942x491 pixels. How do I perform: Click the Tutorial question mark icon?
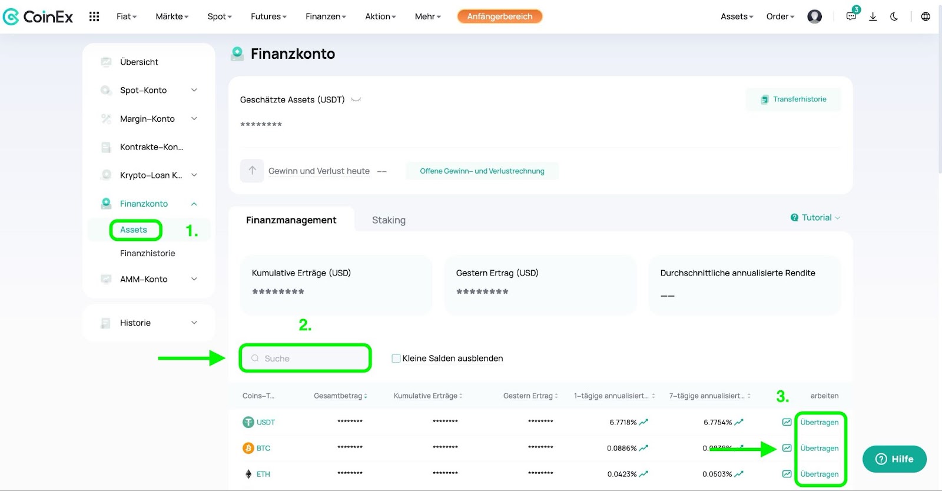(795, 217)
